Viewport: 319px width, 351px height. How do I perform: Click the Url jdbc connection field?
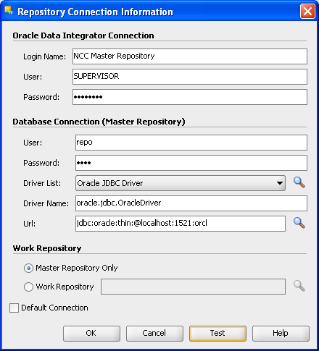pyautogui.click(x=181, y=224)
